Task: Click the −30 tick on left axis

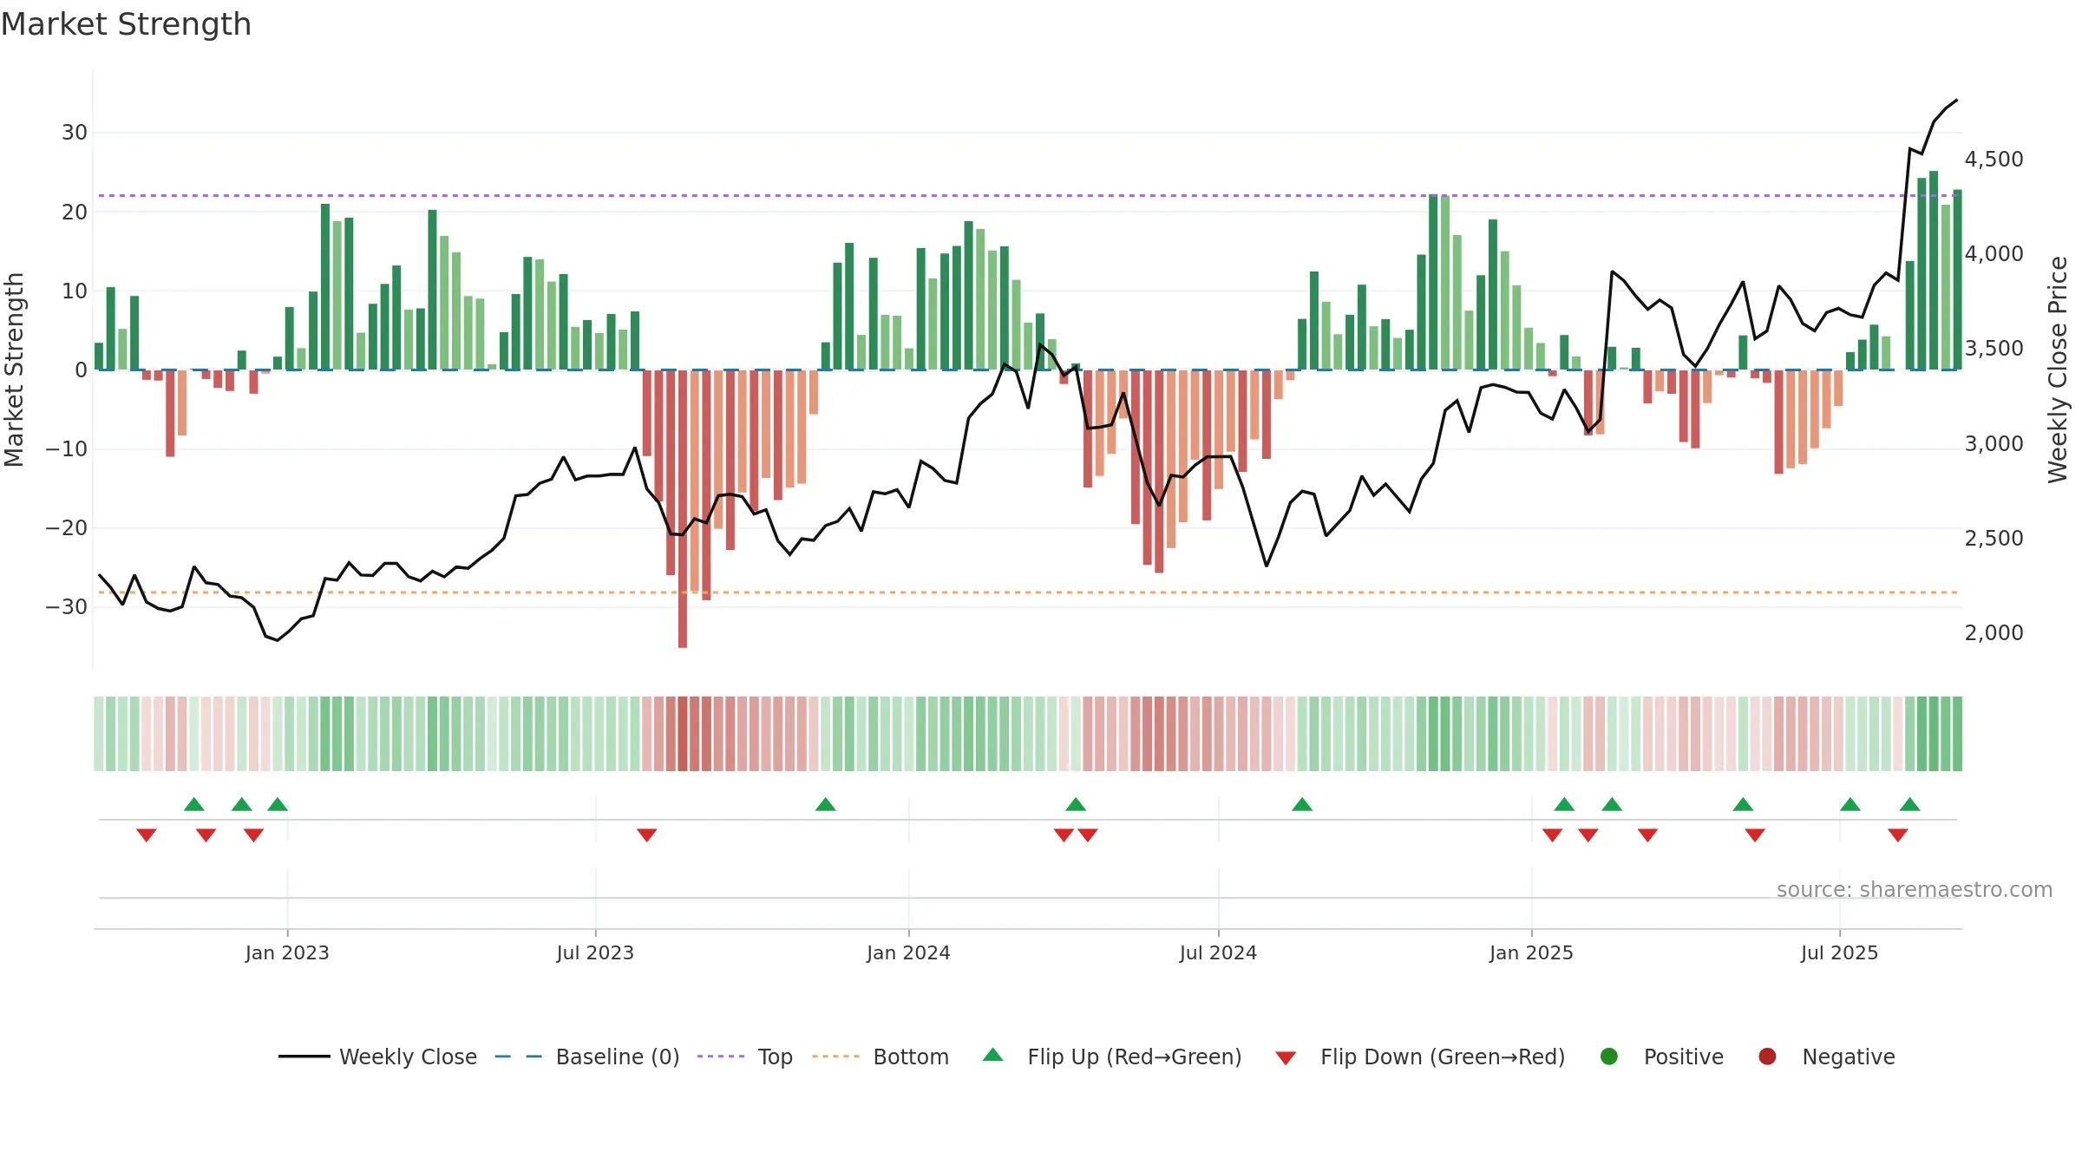Action: [x=67, y=606]
